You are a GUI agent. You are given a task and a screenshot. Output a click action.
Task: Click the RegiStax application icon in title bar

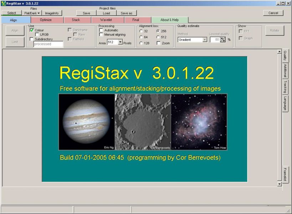pos(3,3)
